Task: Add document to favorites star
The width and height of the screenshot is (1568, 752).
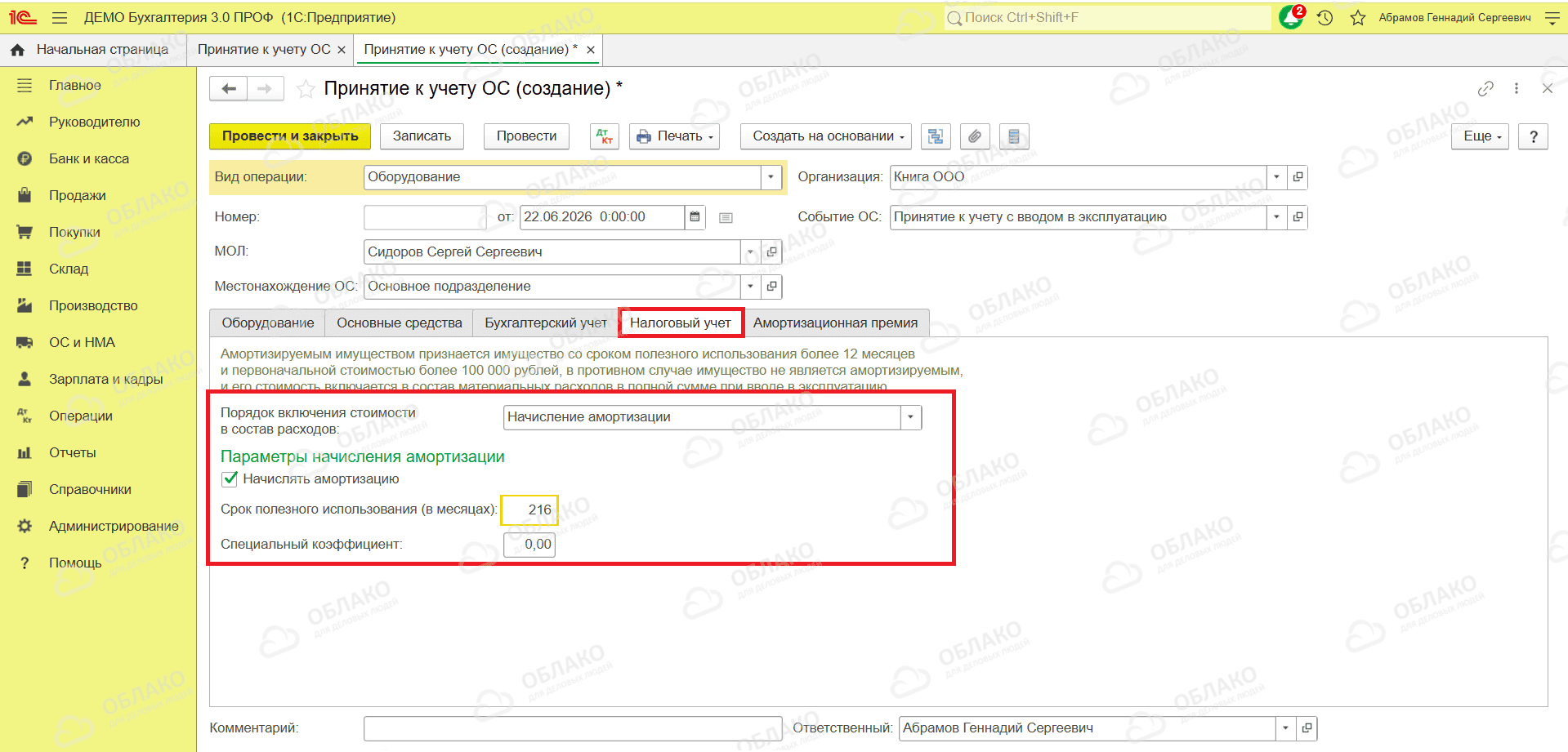Action: tap(306, 89)
